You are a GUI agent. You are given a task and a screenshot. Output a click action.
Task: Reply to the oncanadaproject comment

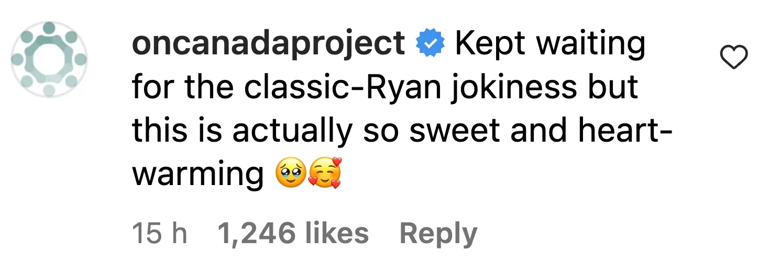pos(438,234)
